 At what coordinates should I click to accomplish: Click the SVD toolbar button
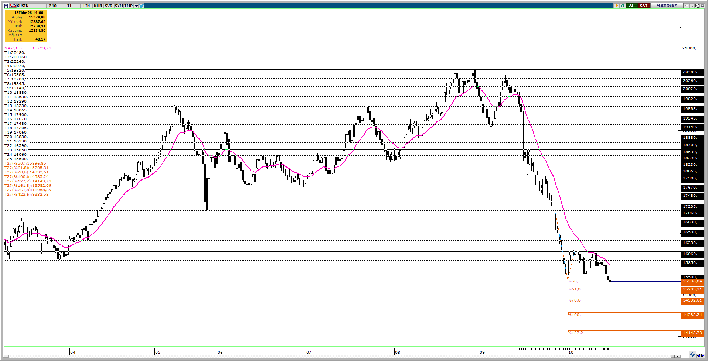[x=109, y=6]
